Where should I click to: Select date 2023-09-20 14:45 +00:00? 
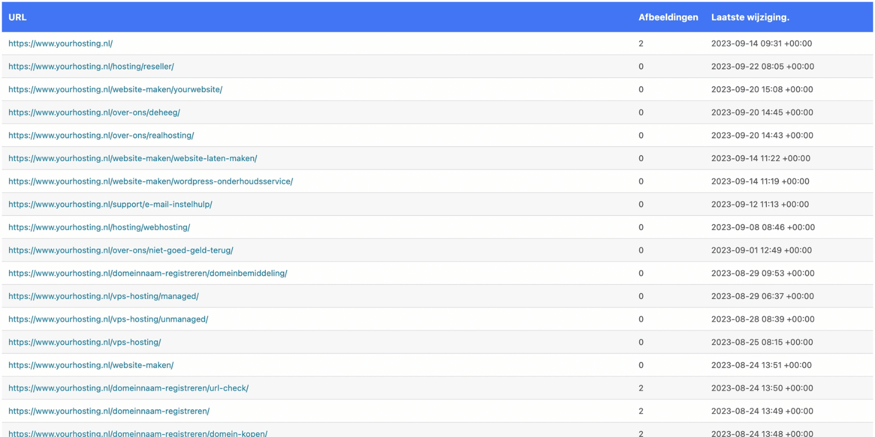pyautogui.click(x=762, y=113)
